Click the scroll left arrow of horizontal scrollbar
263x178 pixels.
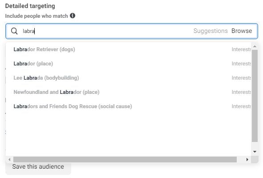9,159
